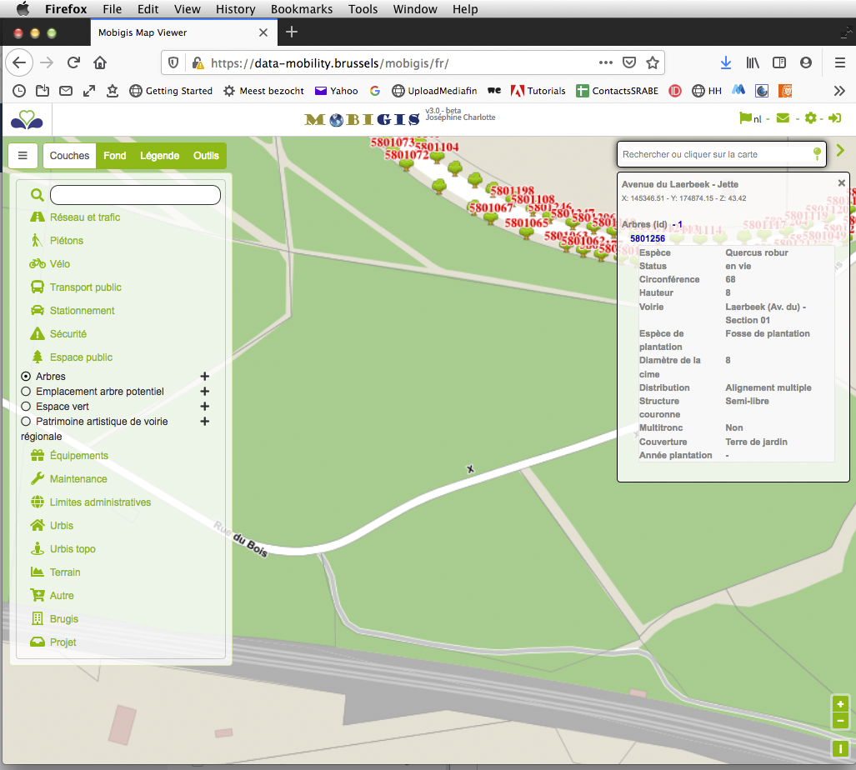Viewport: 856px width, 770px height.
Task: Close the Avenue du Laerbeek info panel
Action: [x=841, y=183]
